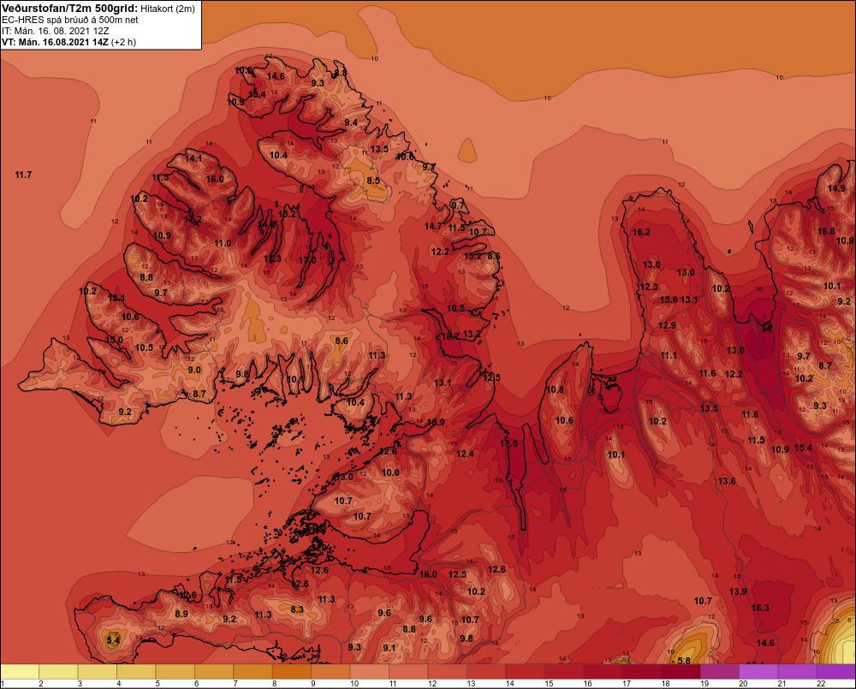Viewport: 856px width, 689px height.
Task: Select the purple legend swatch between 20 and 21
Action: coord(758,672)
